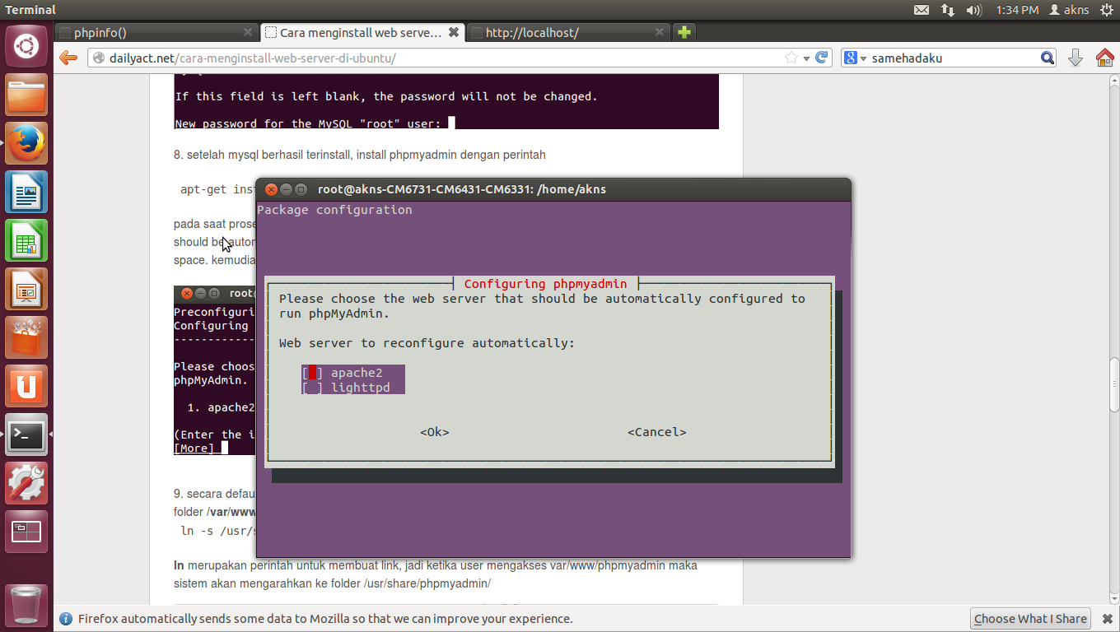Open LibreOffice Impress from the launcher
This screenshot has height=632, width=1120.
pyautogui.click(x=26, y=289)
